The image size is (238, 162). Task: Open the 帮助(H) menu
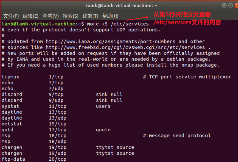pyautogui.click(x=110, y=16)
